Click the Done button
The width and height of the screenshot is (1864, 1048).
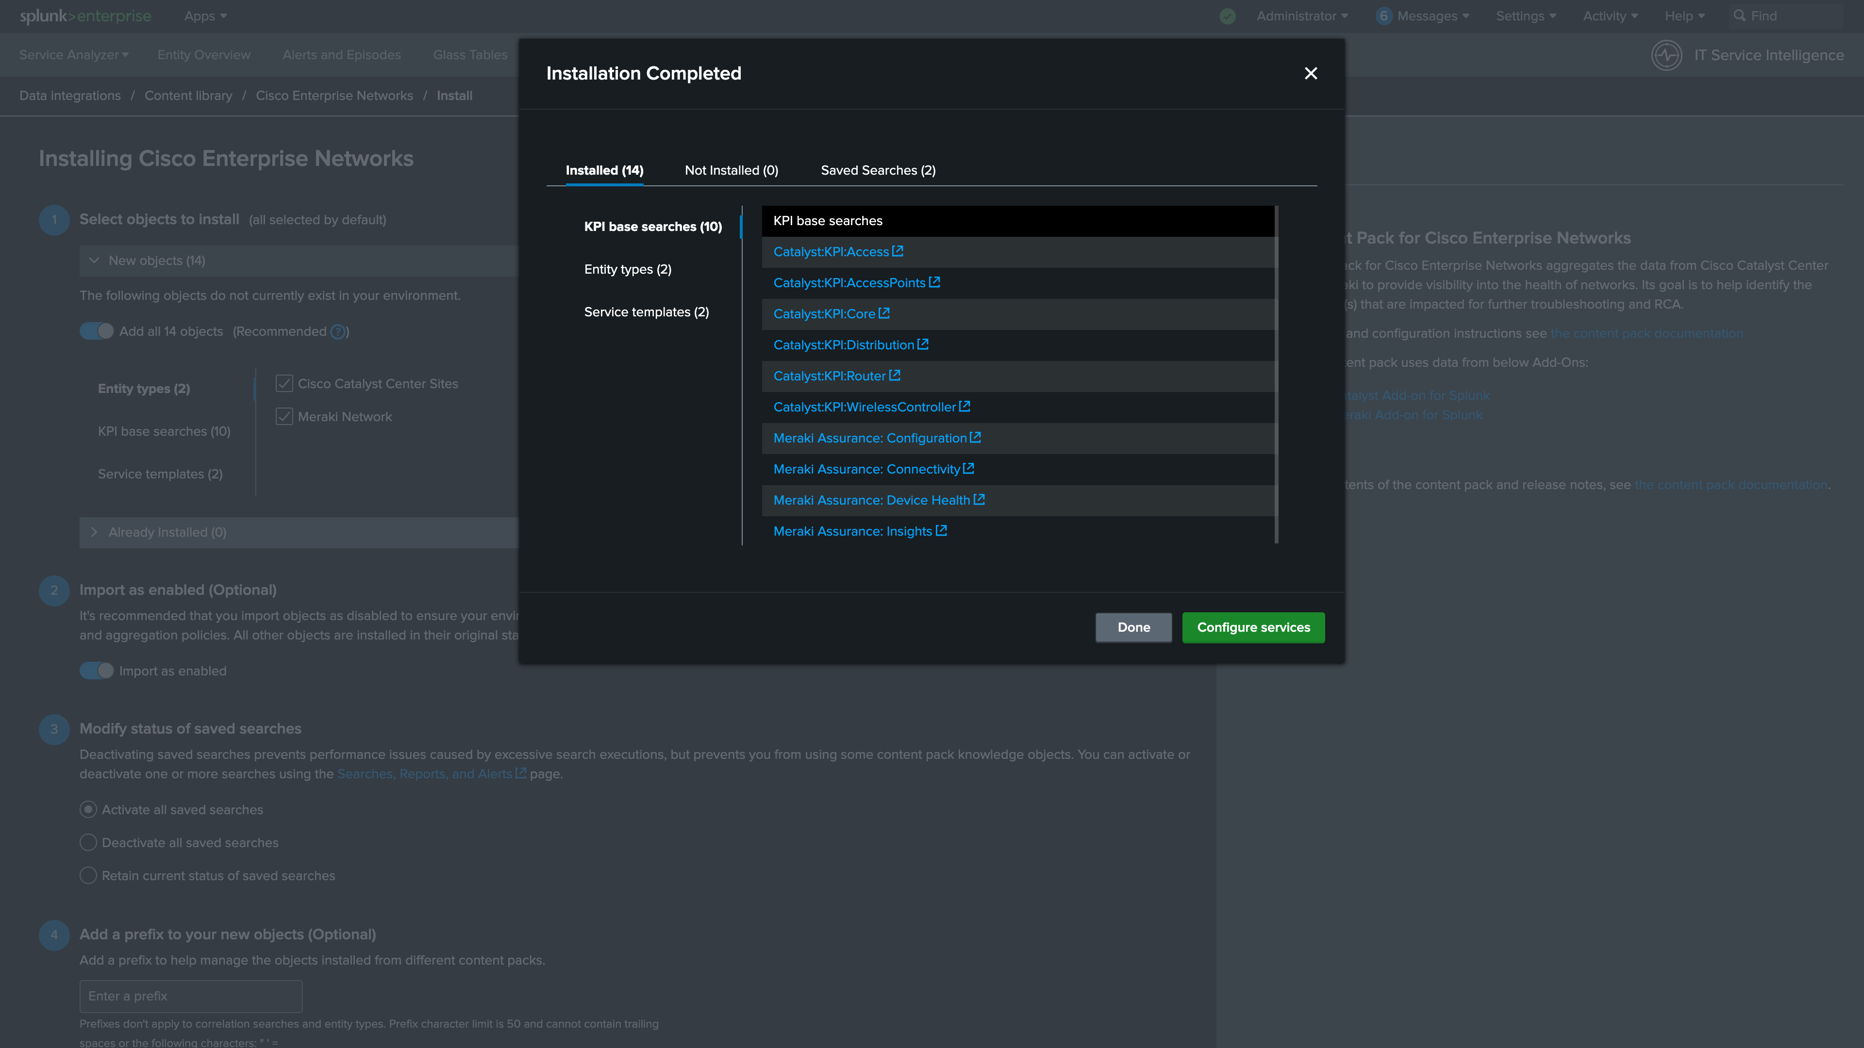click(x=1133, y=627)
